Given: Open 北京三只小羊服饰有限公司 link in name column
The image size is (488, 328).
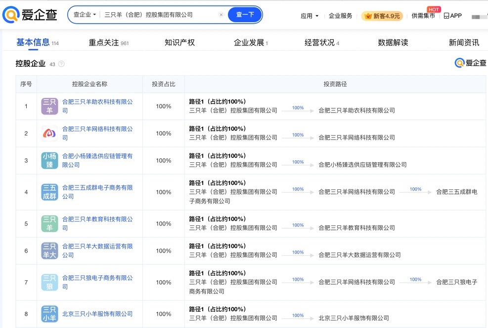Looking at the screenshot, I should [97, 314].
